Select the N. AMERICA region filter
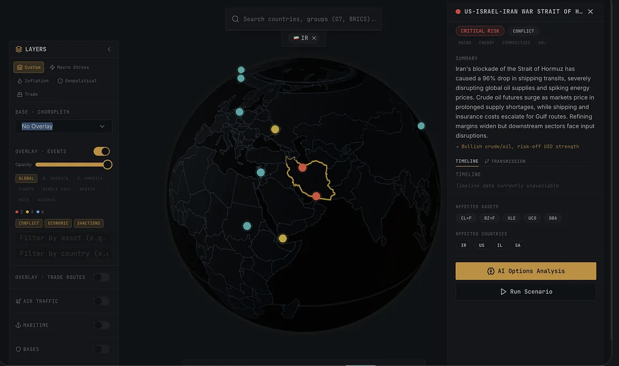 click(56, 178)
